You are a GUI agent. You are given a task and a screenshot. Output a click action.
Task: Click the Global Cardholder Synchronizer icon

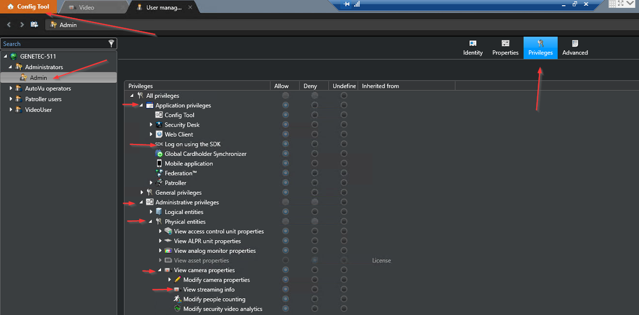(159, 154)
